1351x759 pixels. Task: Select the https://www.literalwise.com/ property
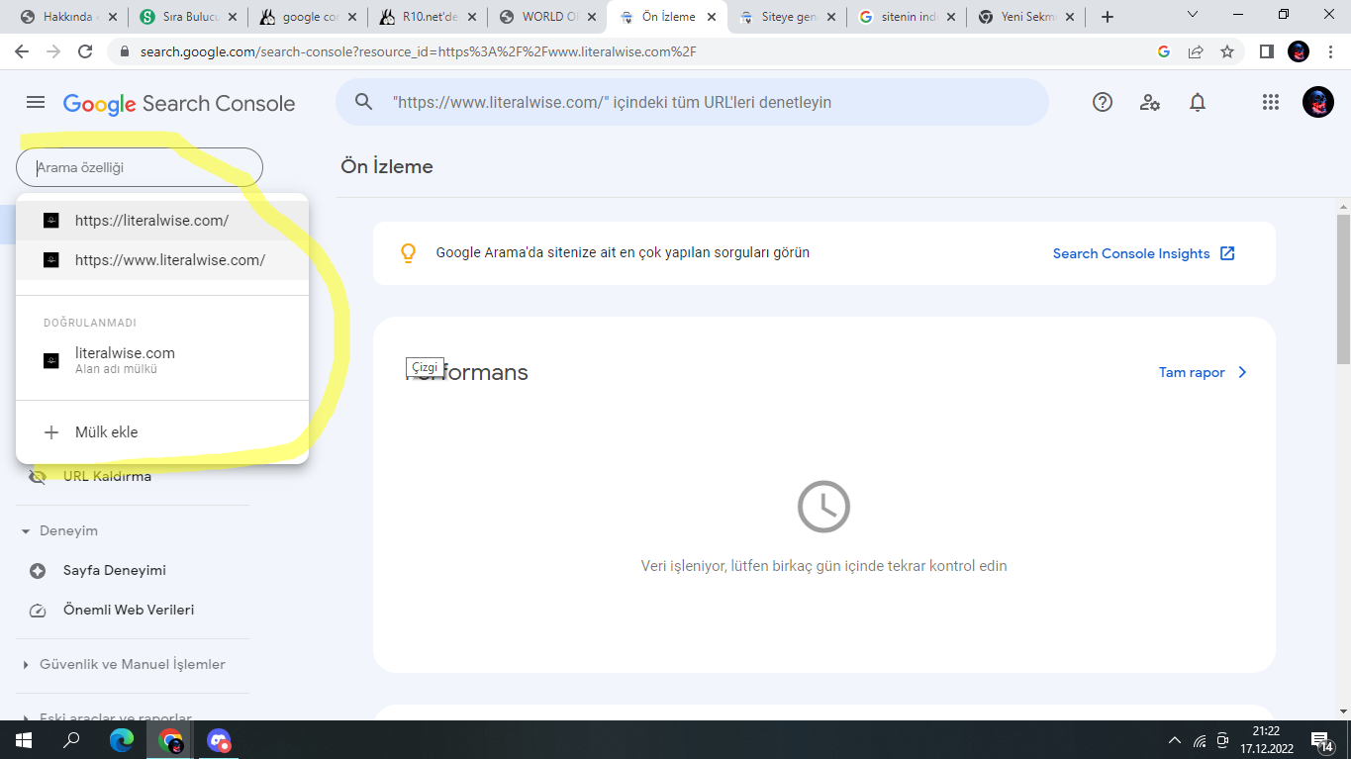point(162,260)
